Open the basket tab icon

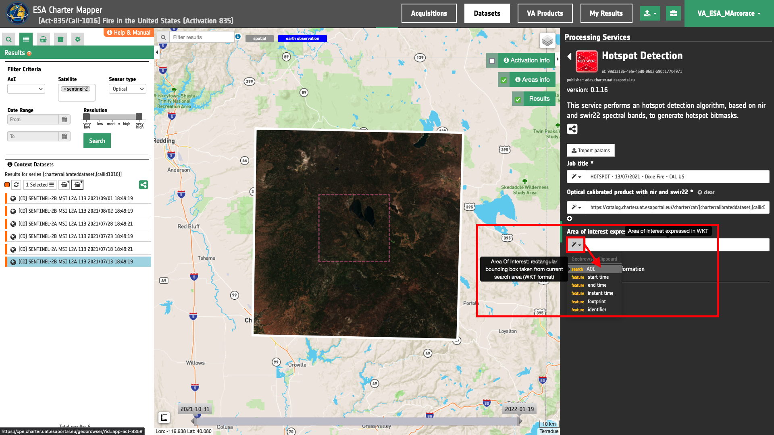tap(43, 39)
